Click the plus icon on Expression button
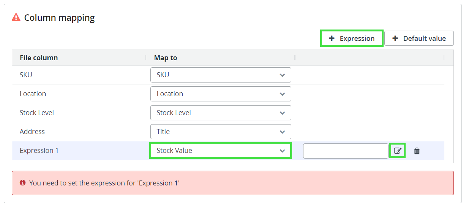 [332, 38]
